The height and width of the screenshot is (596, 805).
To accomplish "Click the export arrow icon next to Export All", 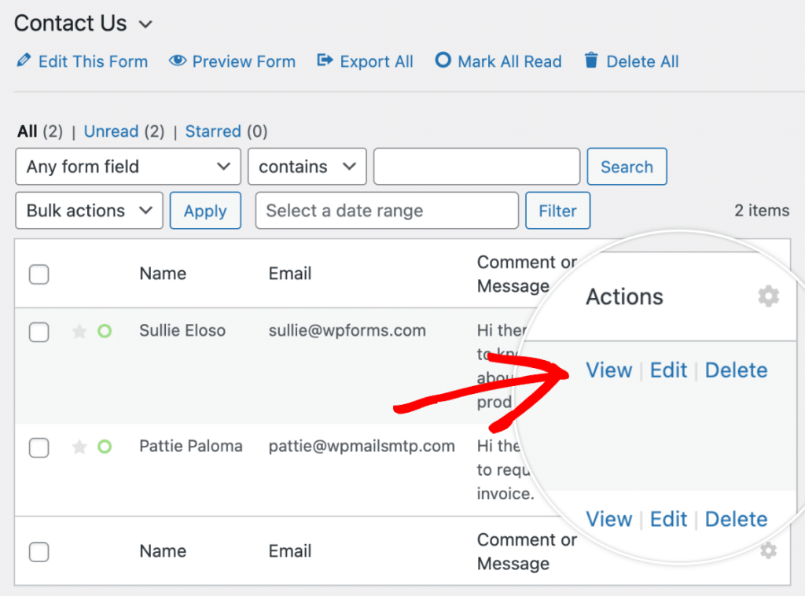I will click(x=325, y=61).
